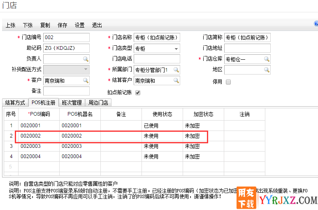The width and height of the screenshot is (318, 210).
Task: Select POS编码 cell 0020001
Action: 39,126
